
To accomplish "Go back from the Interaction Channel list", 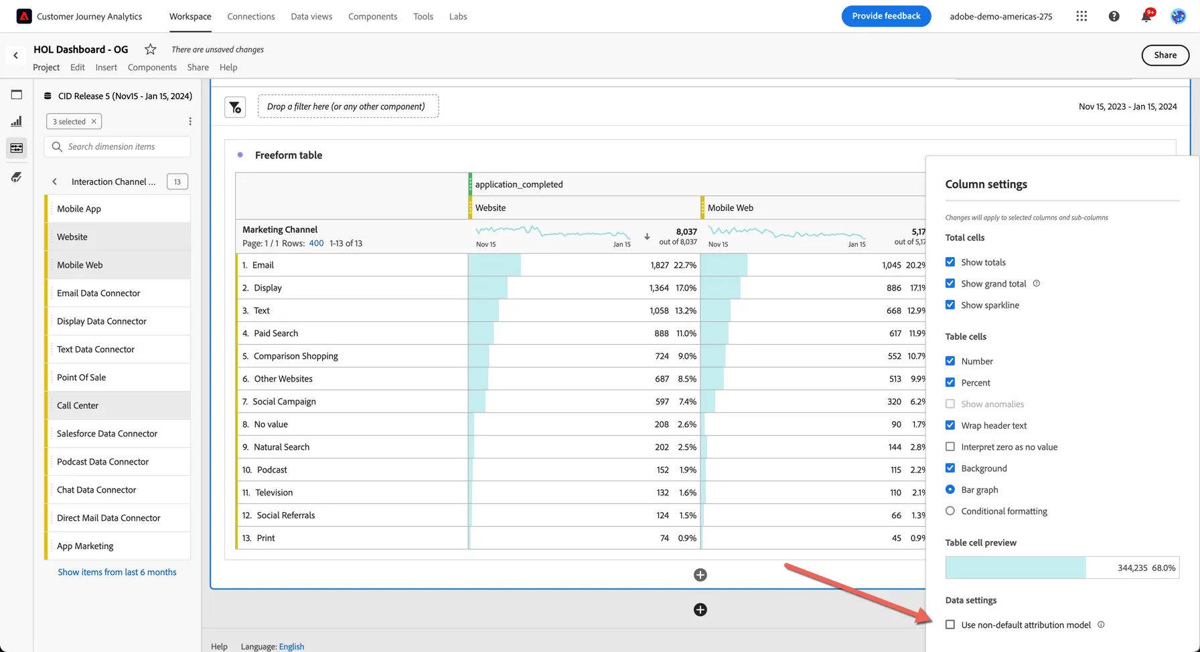I will point(55,181).
